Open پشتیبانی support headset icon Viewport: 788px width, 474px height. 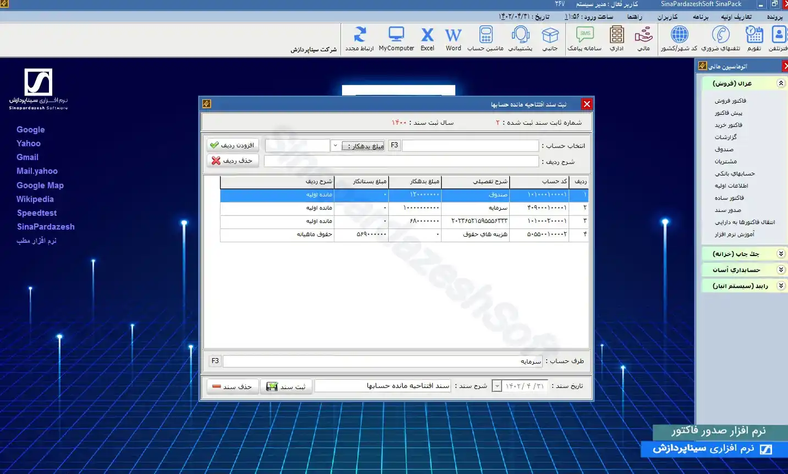pyautogui.click(x=520, y=38)
